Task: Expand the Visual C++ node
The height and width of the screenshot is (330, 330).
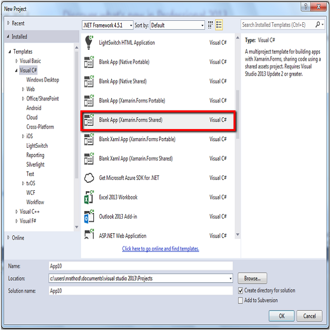Action: pos(17,212)
